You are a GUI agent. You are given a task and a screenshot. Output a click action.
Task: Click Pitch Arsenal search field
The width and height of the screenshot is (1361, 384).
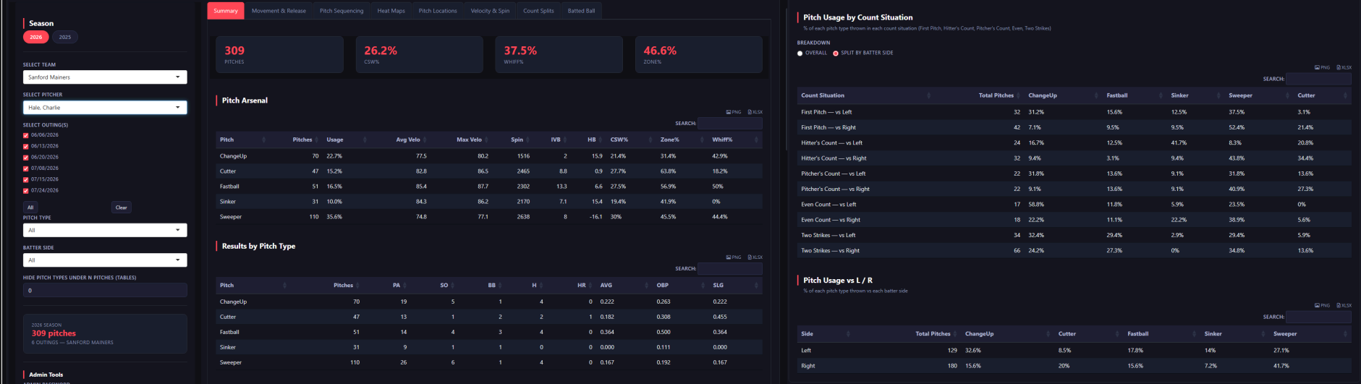point(730,124)
